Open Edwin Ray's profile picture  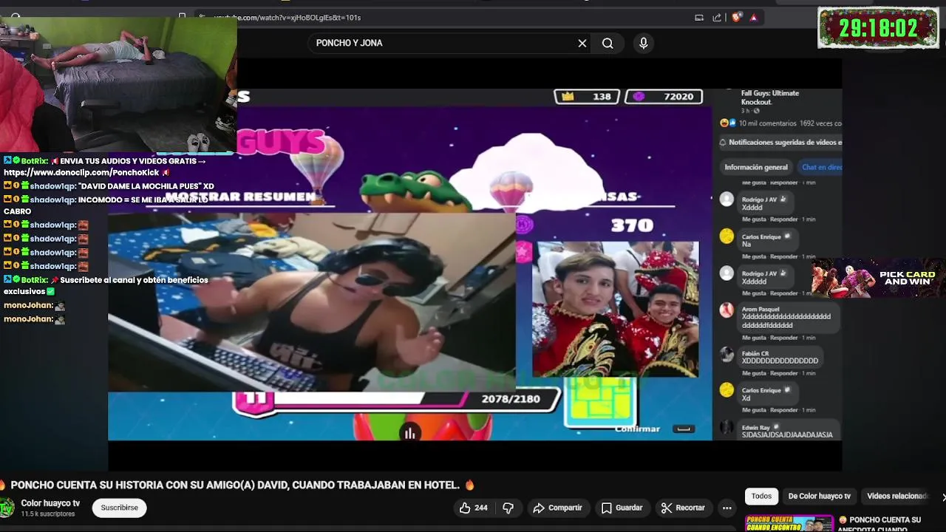[726, 428]
